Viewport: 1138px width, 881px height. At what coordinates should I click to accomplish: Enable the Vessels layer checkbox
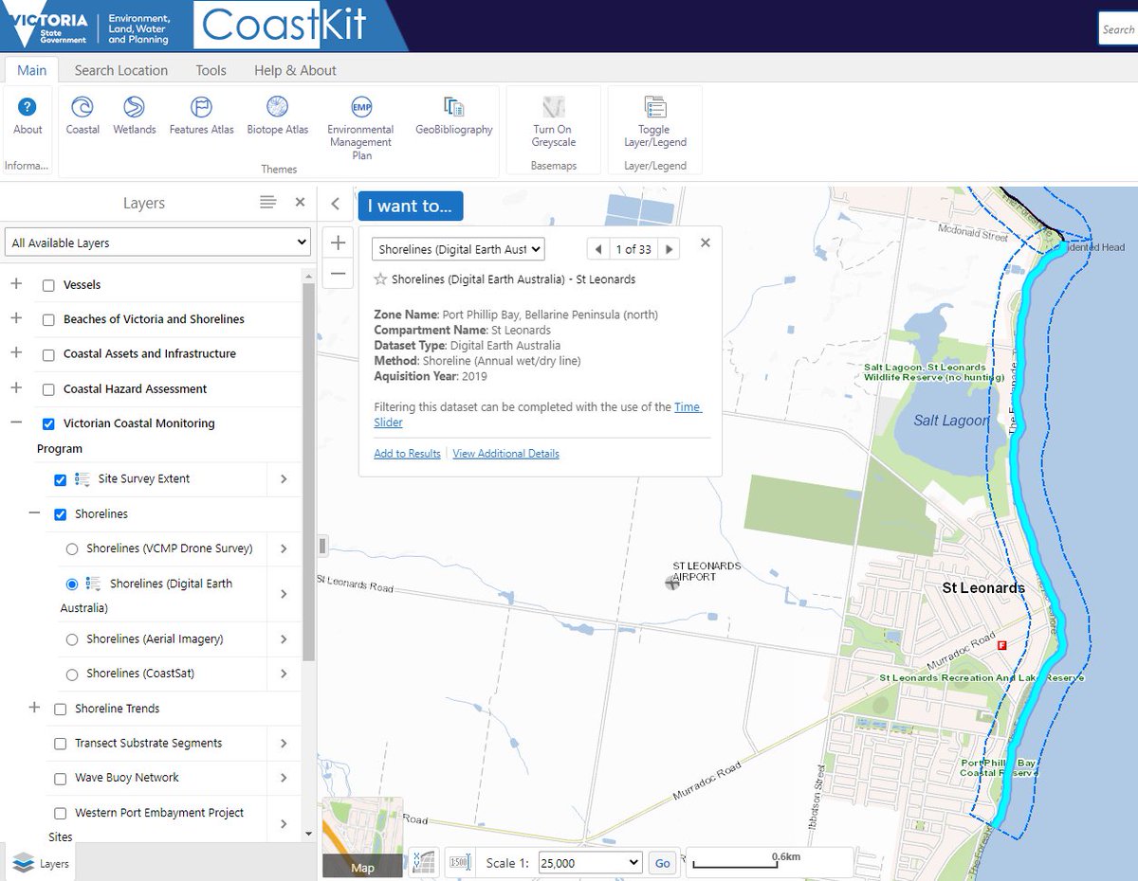pyautogui.click(x=48, y=285)
